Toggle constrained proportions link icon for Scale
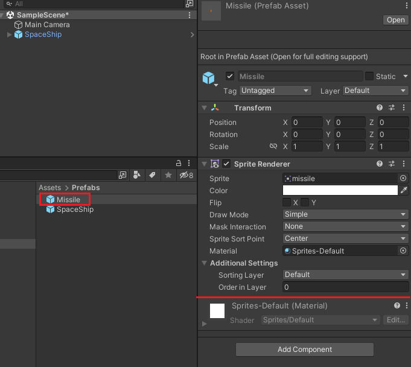411x367 pixels. [x=273, y=146]
